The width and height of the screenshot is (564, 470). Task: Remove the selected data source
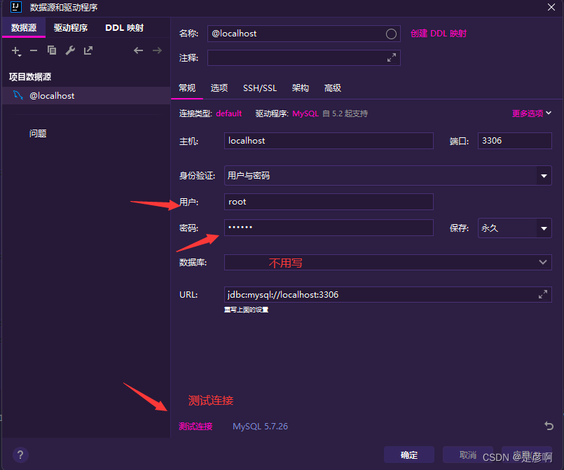tap(33, 50)
